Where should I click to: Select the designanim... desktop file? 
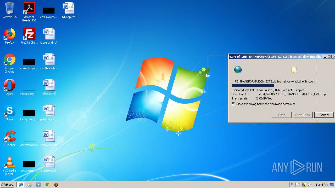pos(29,167)
